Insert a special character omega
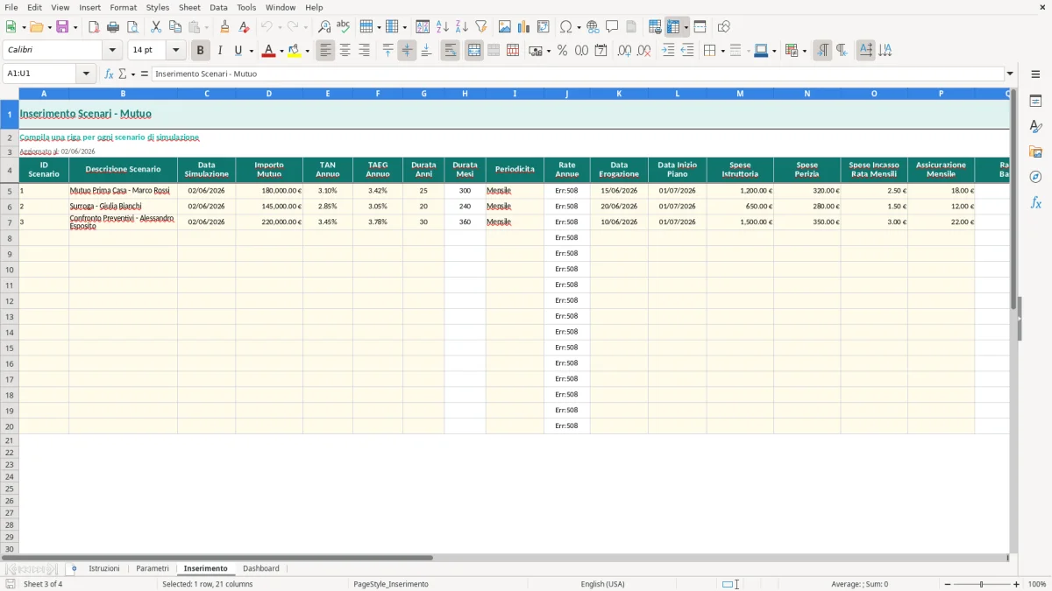Viewport: 1052px width, 591px height. click(565, 27)
